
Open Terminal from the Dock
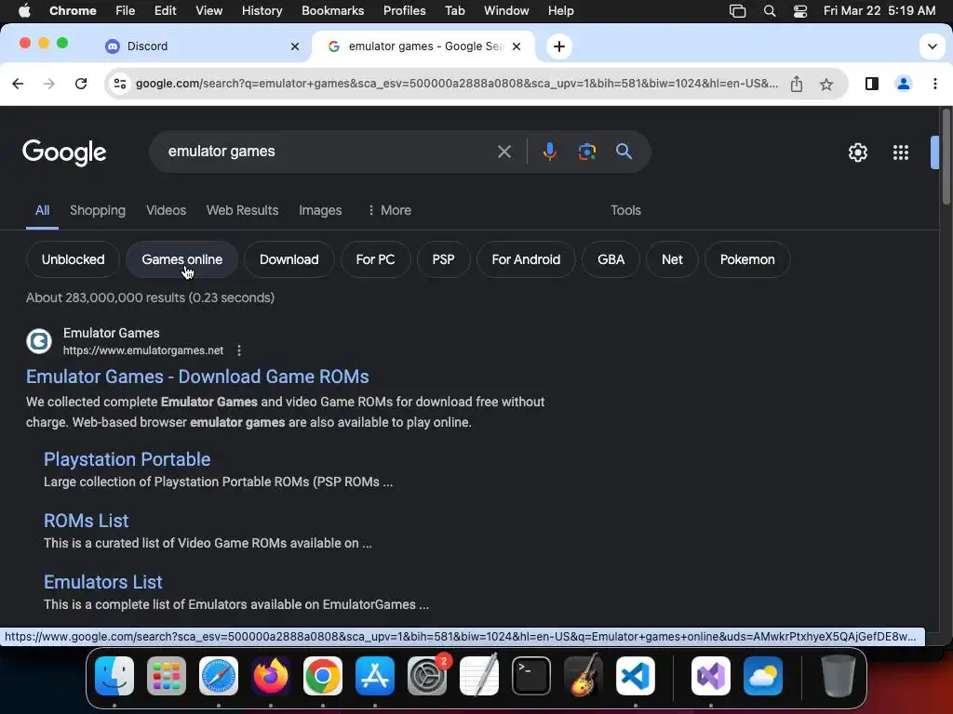(x=531, y=676)
